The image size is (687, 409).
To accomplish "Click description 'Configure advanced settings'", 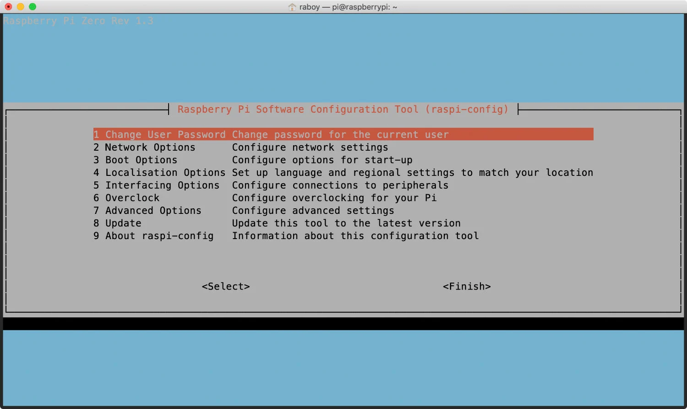I will [313, 210].
